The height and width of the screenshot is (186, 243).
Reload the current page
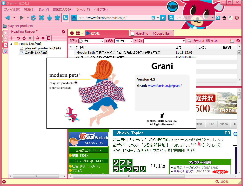[33, 18]
